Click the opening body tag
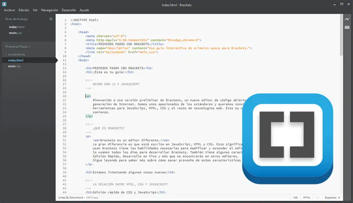Image resolution: width=353 pixels, height=203 pixels. [x=83, y=60]
